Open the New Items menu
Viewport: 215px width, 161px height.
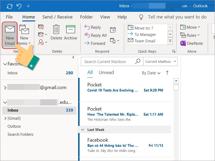tap(24, 35)
